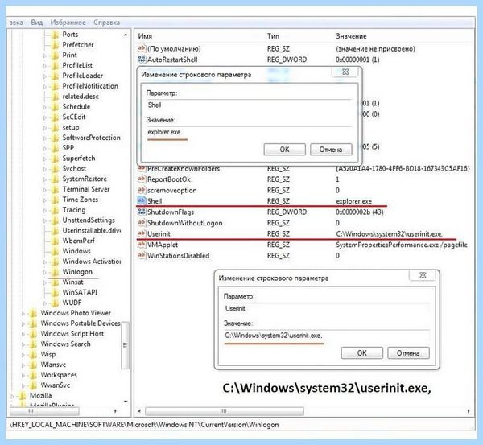This screenshot has height=445, width=483.
Task: Select the Windows Activation tree item
Action: click(92, 262)
